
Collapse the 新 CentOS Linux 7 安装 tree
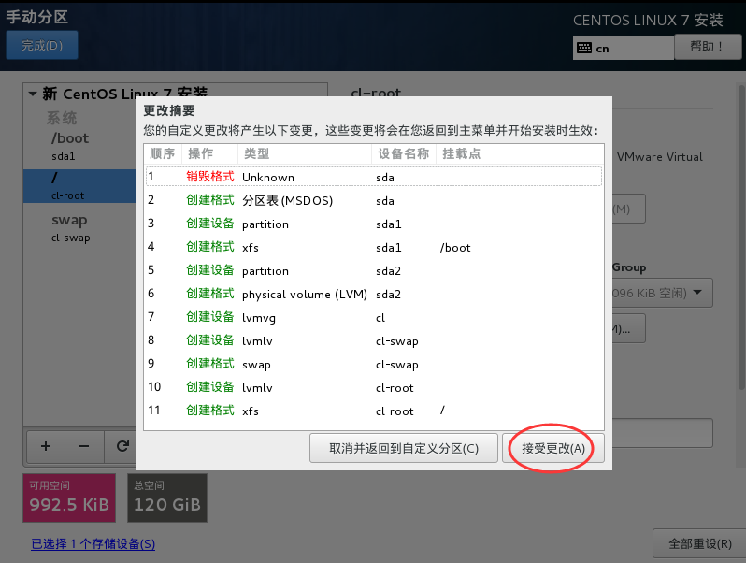pyautogui.click(x=34, y=94)
